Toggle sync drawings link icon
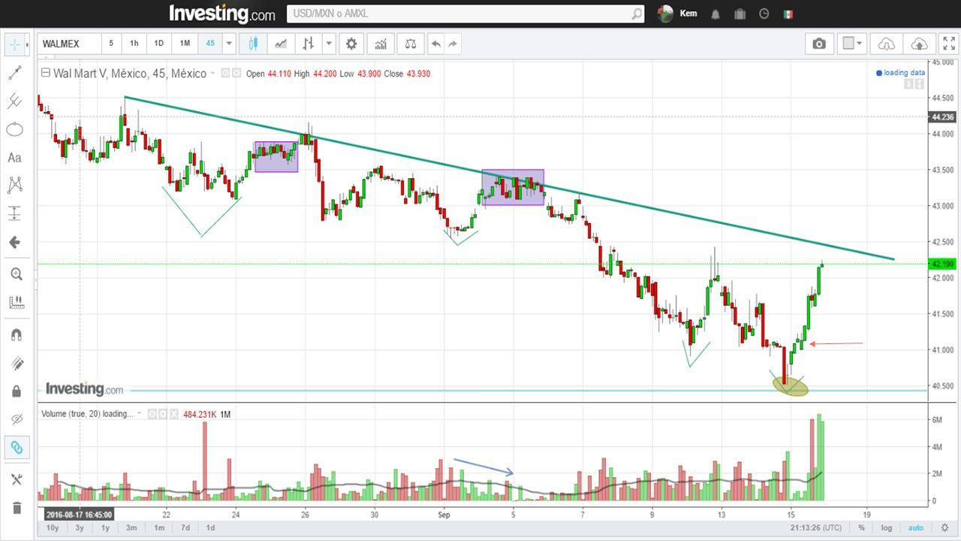961x541 pixels. coord(16,448)
